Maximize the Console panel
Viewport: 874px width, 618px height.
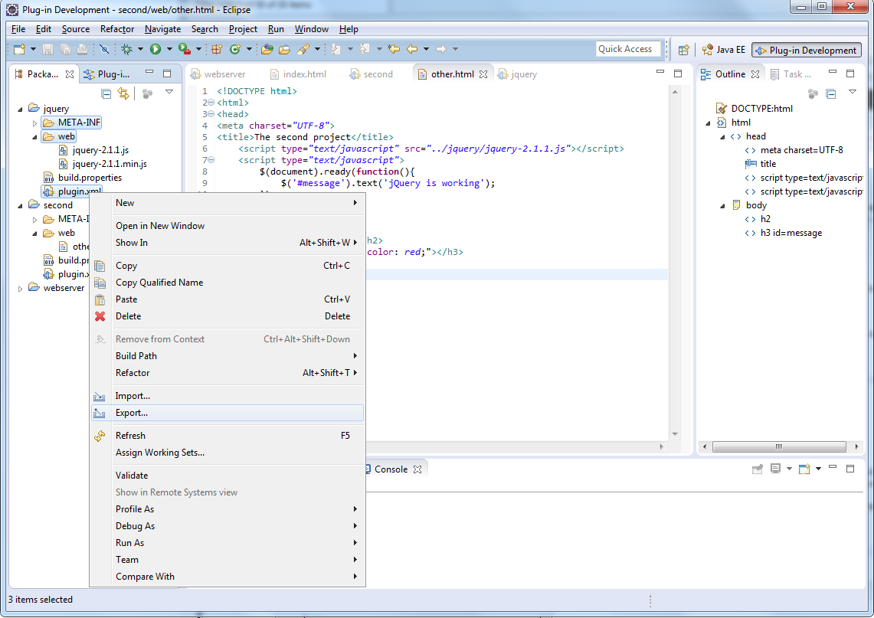tap(850, 469)
